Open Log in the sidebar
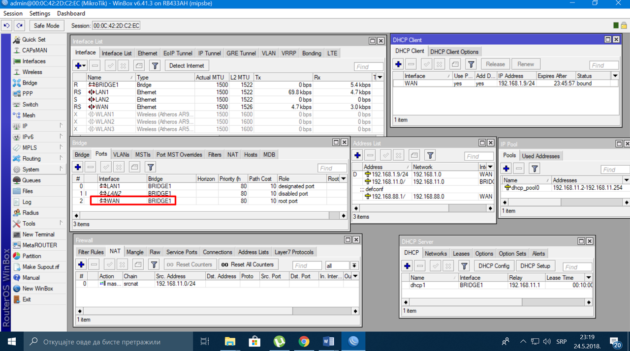The image size is (630, 351). (27, 202)
